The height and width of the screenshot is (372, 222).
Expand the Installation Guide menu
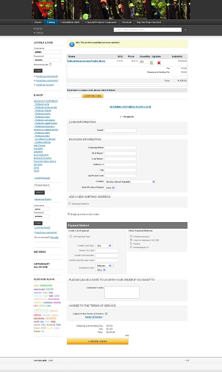[70, 22]
